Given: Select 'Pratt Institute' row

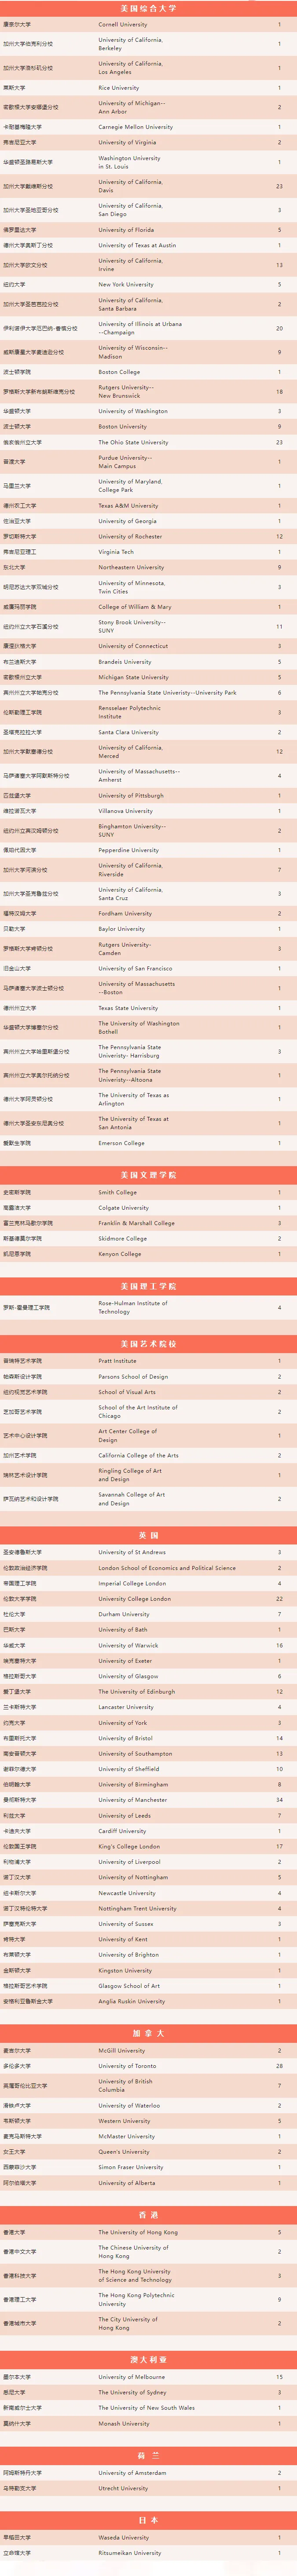Looking at the screenshot, I should (148, 1361).
